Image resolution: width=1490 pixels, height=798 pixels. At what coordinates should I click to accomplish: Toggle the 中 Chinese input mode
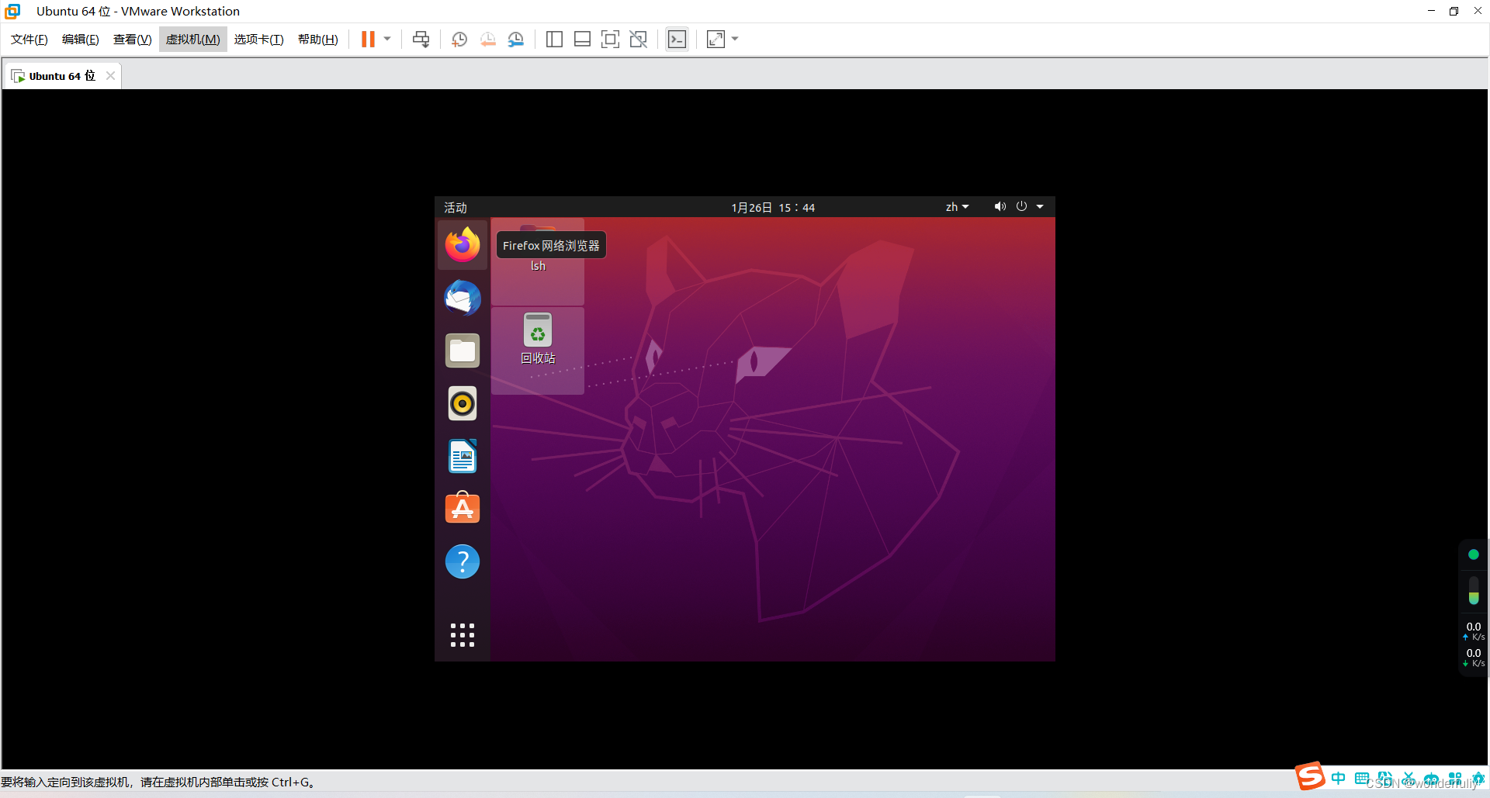[x=1339, y=778]
